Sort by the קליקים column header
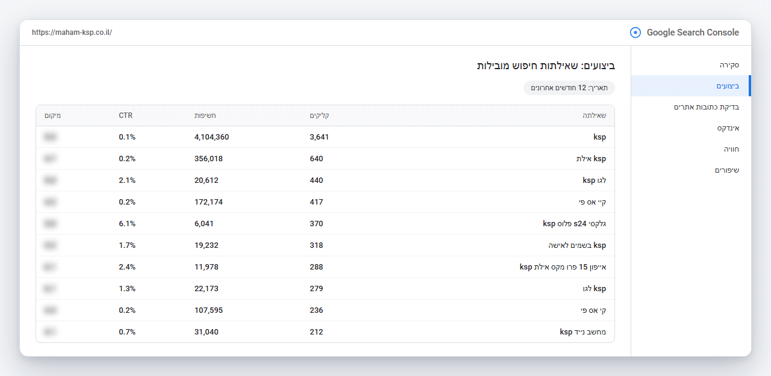 pos(319,116)
